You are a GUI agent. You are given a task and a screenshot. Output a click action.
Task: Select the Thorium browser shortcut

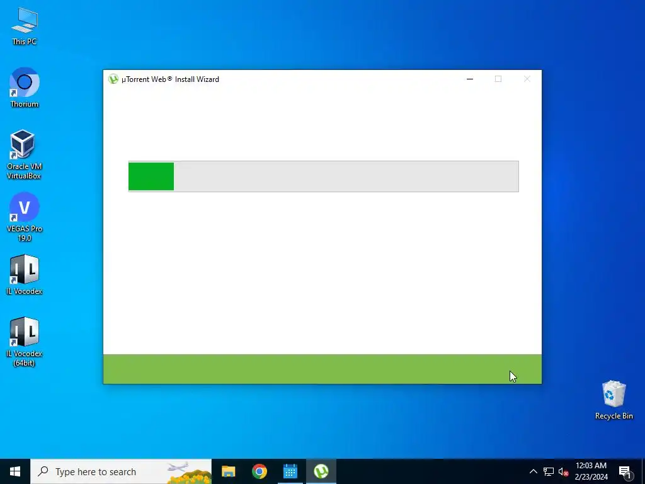[25, 87]
